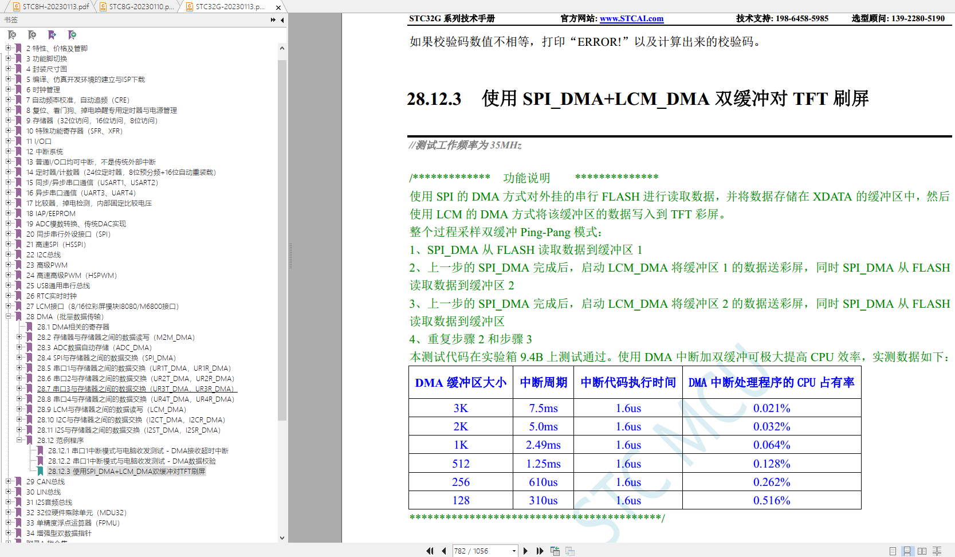Open bookmark 32 32位硬件乘除单元
The width and height of the screenshot is (955, 557).
[x=76, y=513]
